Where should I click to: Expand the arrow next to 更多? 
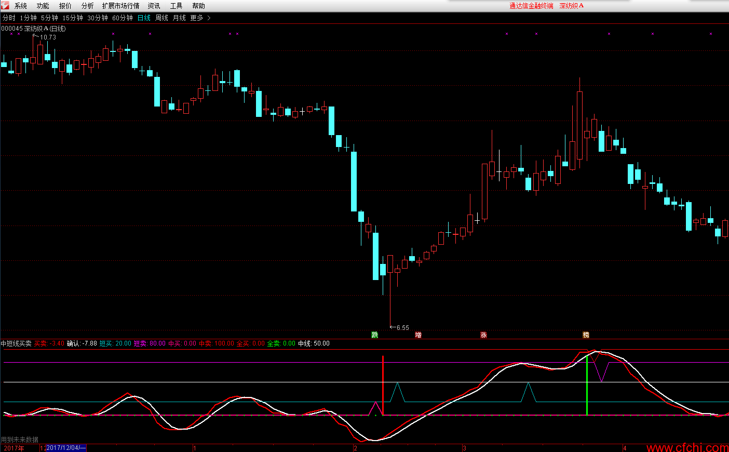(209, 18)
